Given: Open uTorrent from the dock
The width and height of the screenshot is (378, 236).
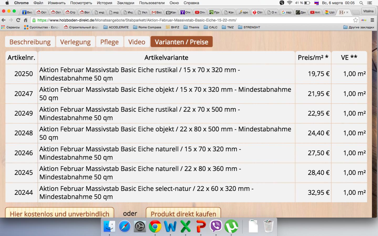Looking at the screenshot, I should point(231,226).
